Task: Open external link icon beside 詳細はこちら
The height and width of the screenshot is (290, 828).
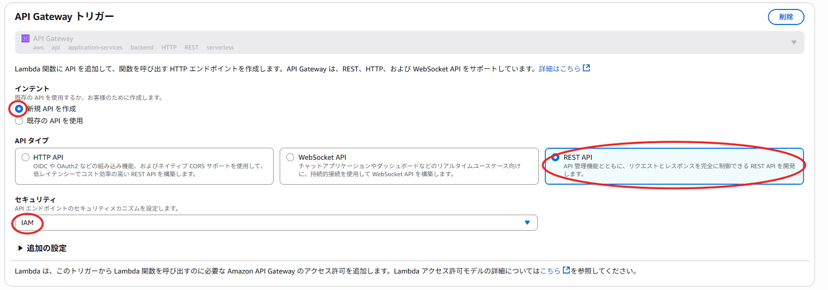Action: click(x=586, y=68)
